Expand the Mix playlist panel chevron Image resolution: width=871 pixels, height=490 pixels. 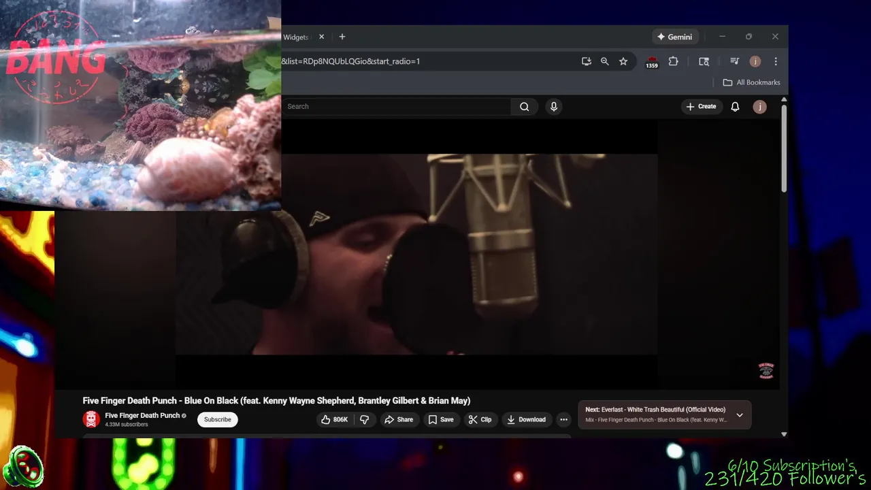(x=740, y=414)
